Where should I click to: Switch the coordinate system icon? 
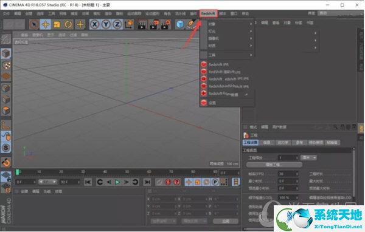tap(129, 24)
